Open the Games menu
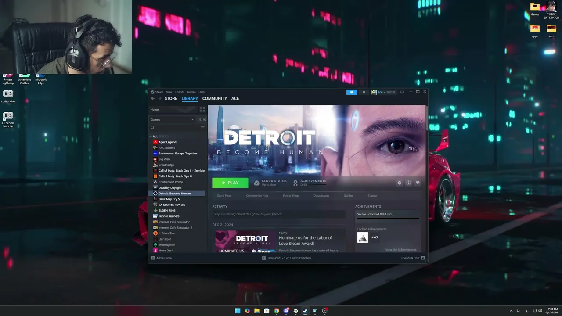This screenshot has height=316, width=562. pyautogui.click(x=191, y=92)
